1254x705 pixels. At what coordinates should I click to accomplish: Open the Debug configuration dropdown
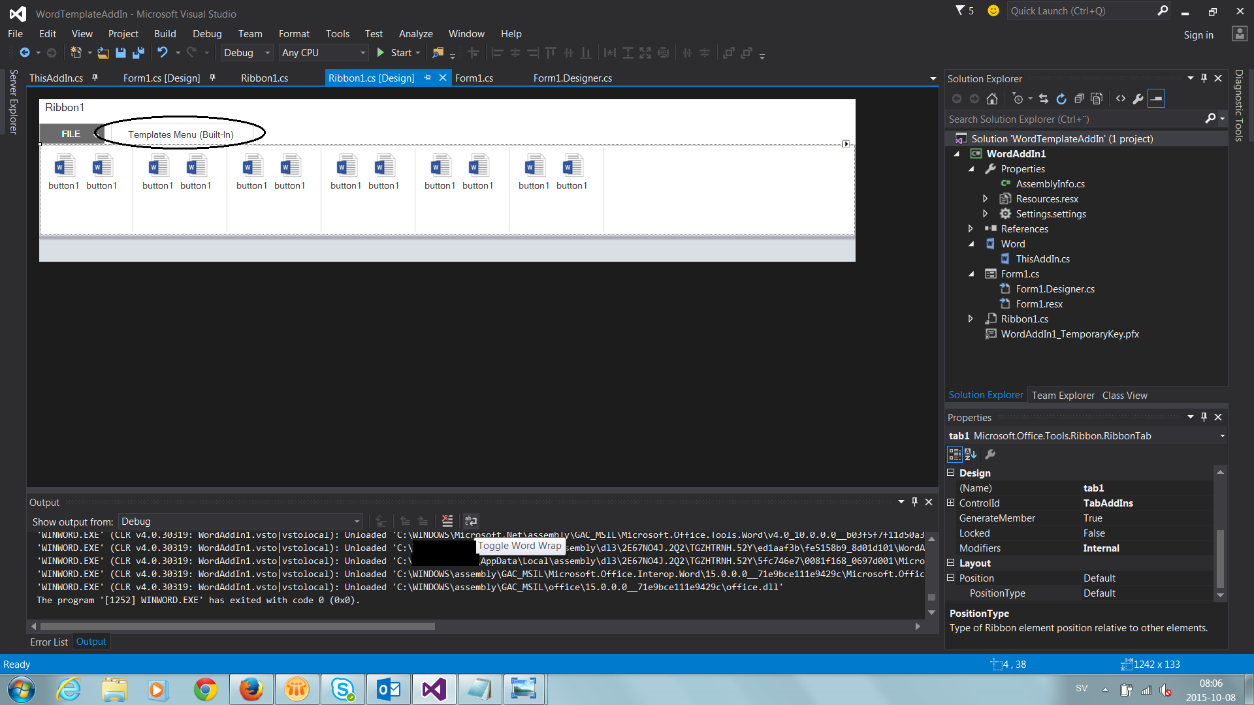pos(267,53)
